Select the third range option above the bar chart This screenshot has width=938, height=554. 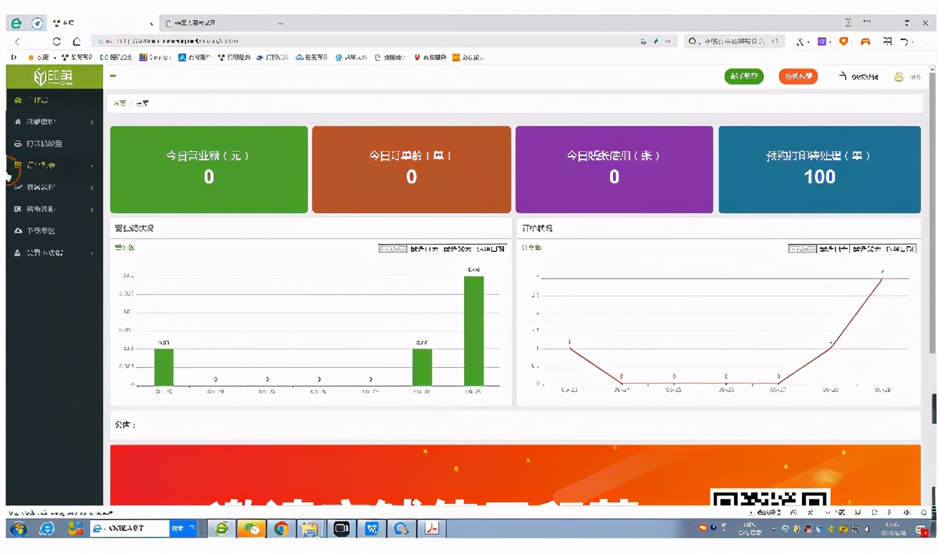tap(457, 249)
